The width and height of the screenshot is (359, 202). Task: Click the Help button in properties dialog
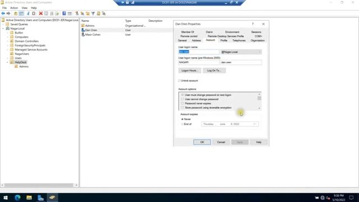tap(259, 142)
